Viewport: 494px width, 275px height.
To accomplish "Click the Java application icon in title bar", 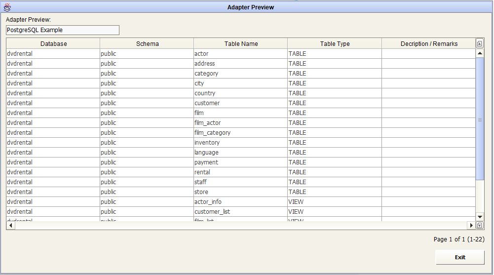I will tap(7, 7).
